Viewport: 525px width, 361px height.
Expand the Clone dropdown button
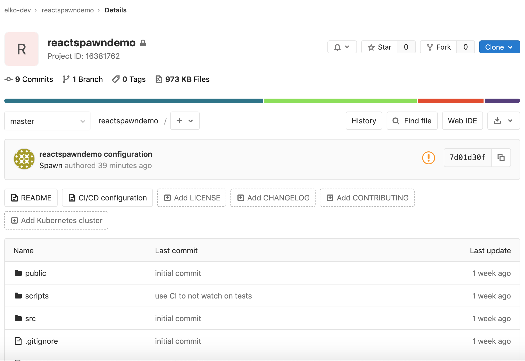point(499,47)
